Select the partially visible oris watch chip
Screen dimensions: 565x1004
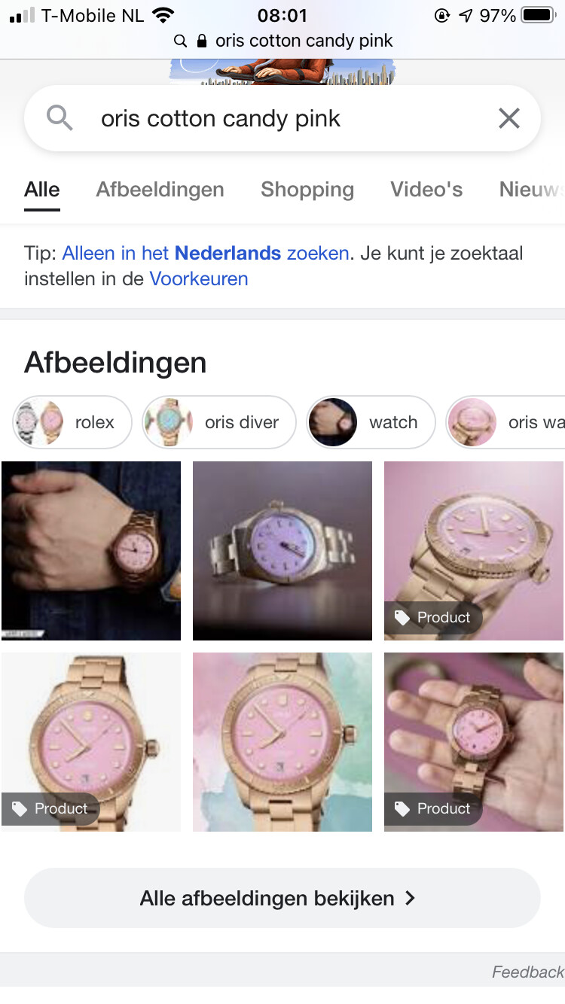(x=505, y=422)
